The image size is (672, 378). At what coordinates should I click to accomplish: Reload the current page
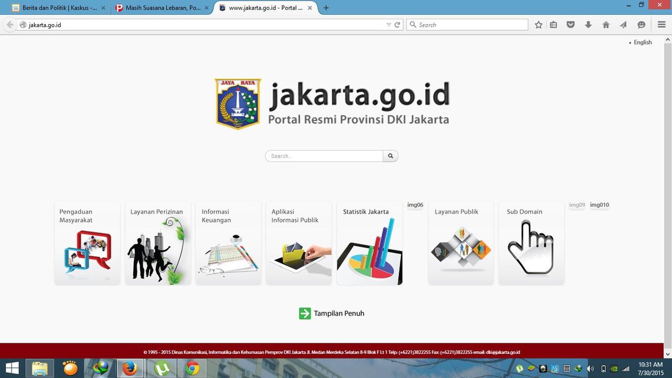point(397,25)
